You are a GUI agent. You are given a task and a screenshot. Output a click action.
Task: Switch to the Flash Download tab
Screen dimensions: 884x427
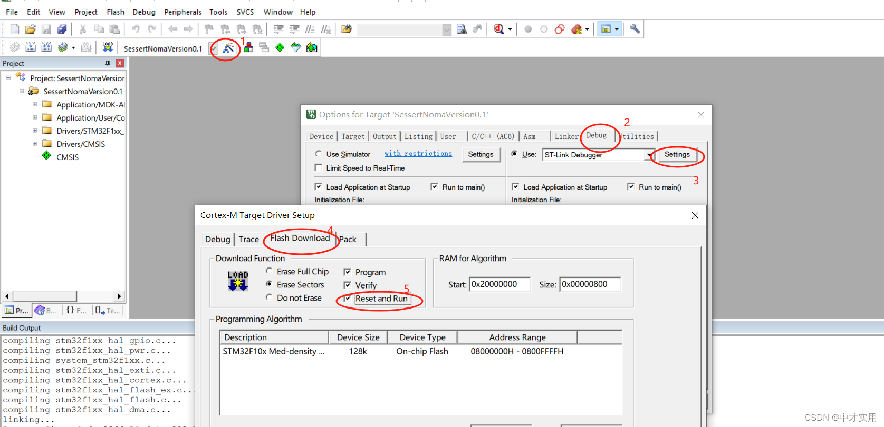pos(300,238)
